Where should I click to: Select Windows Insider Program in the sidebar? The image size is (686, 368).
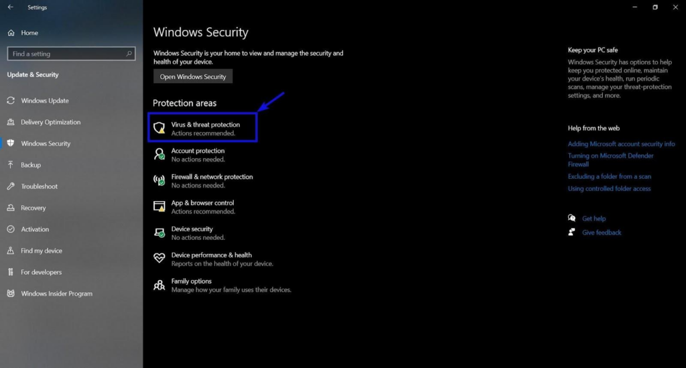(x=56, y=294)
